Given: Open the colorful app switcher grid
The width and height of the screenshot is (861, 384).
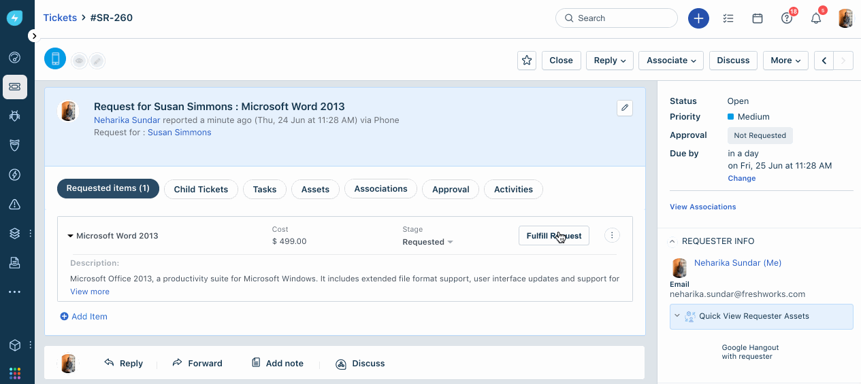Looking at the screenshot, I should [x=15, y=373].
